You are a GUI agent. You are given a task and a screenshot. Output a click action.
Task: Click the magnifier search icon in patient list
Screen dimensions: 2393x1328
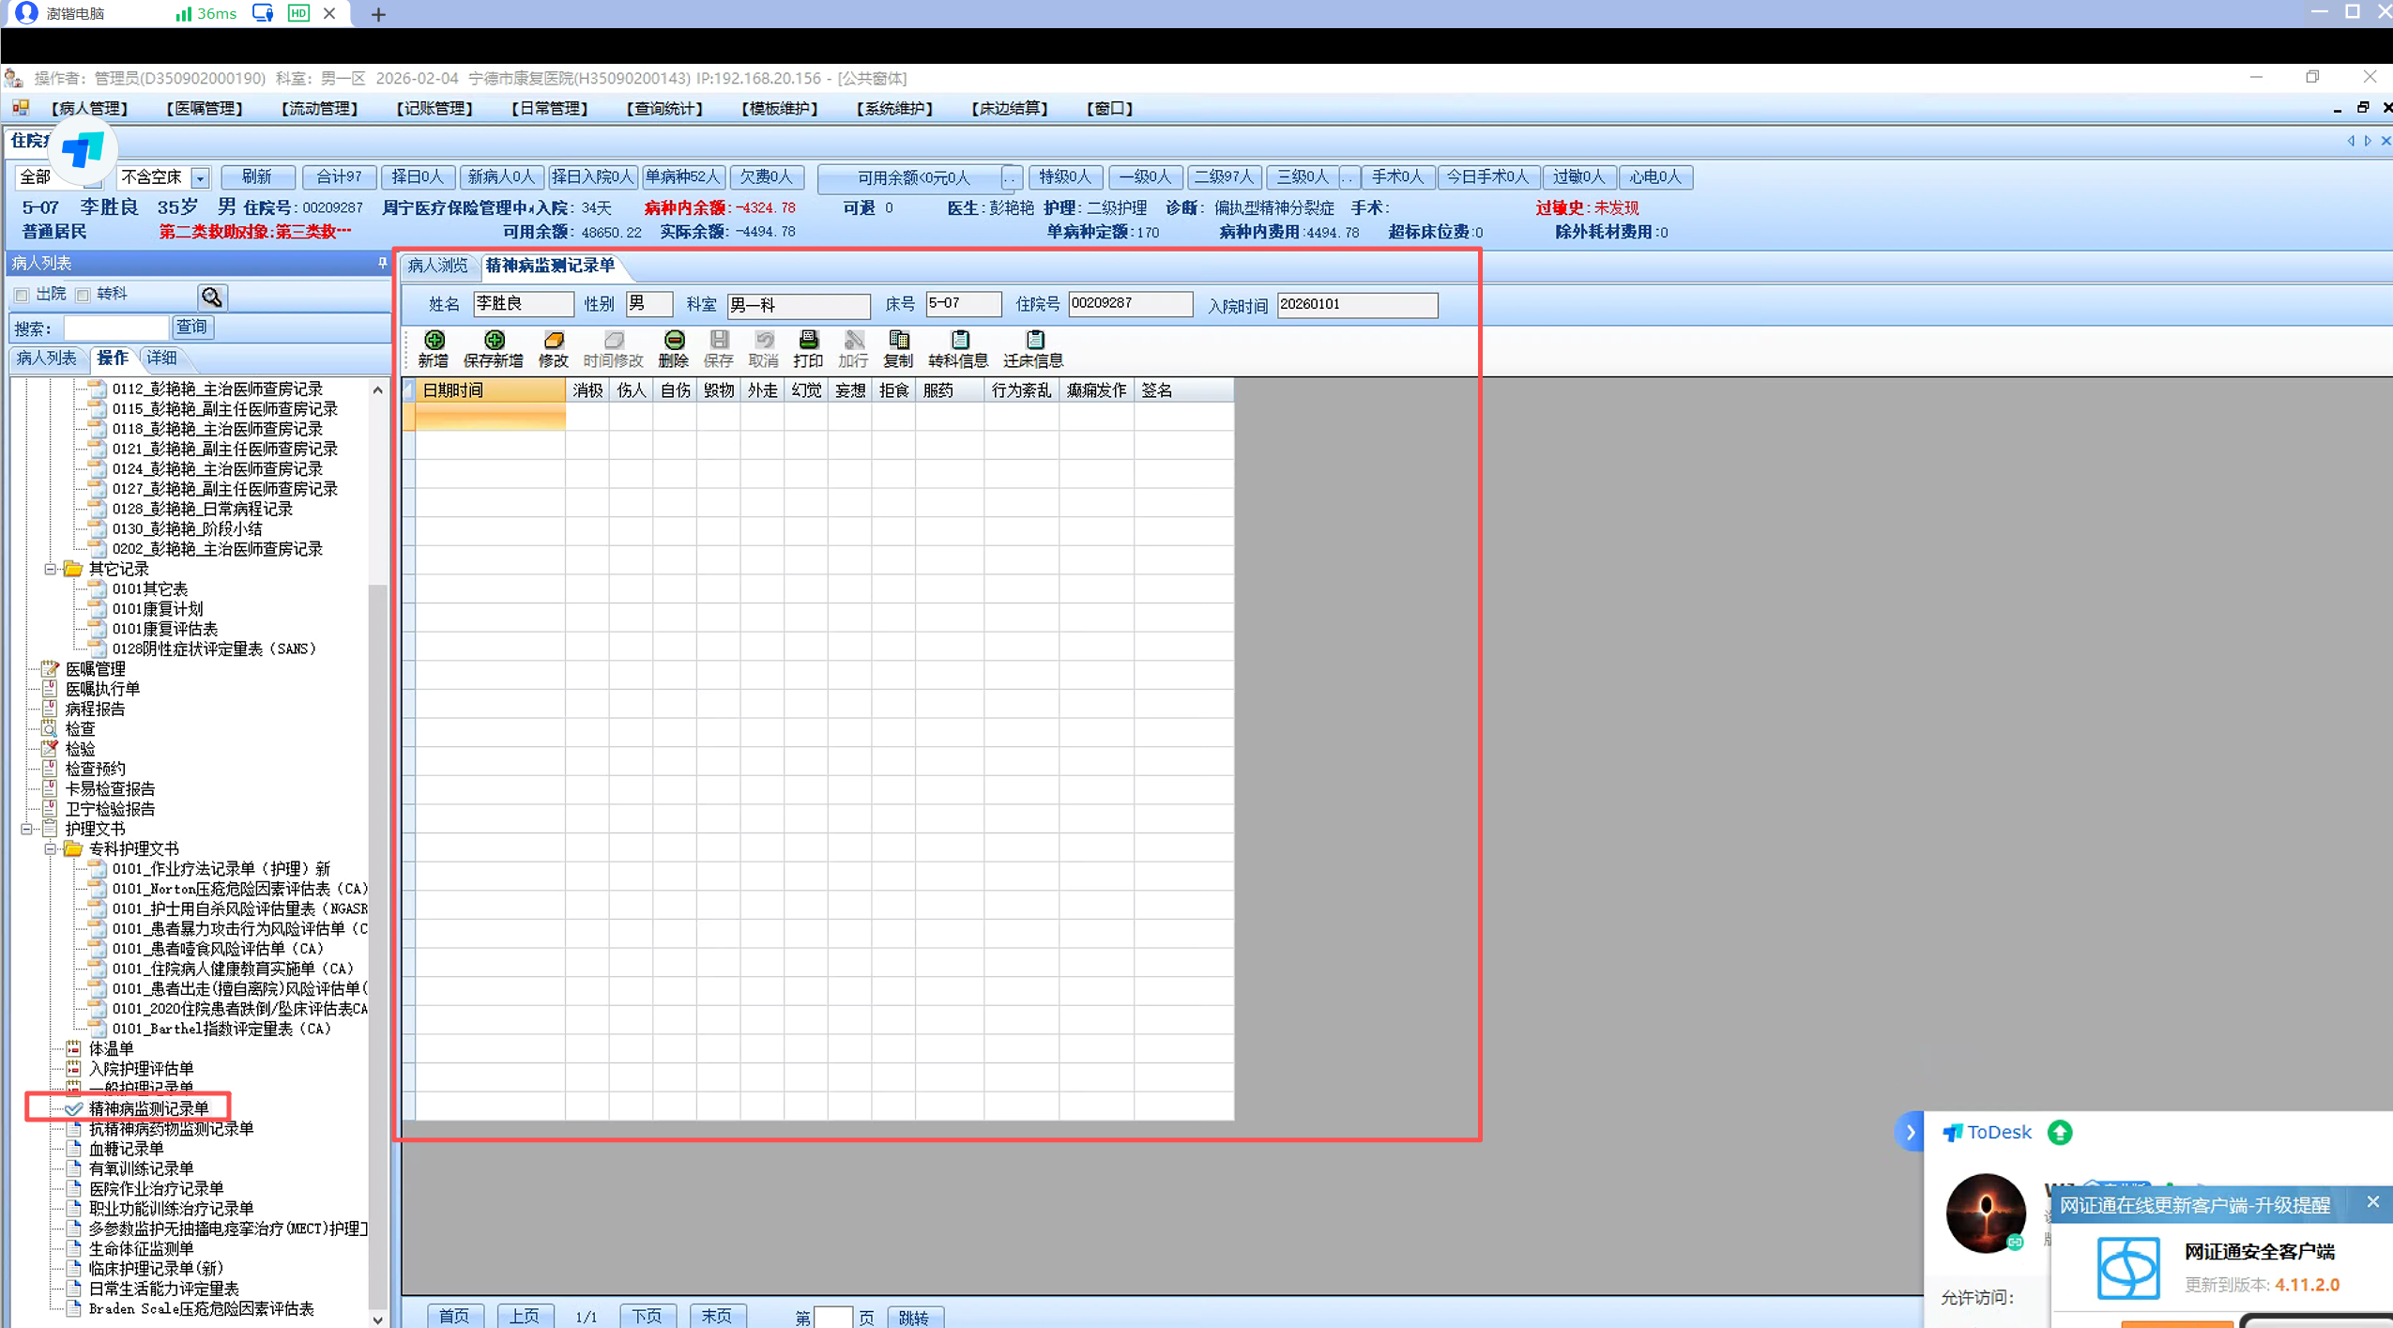pos(212,297)
